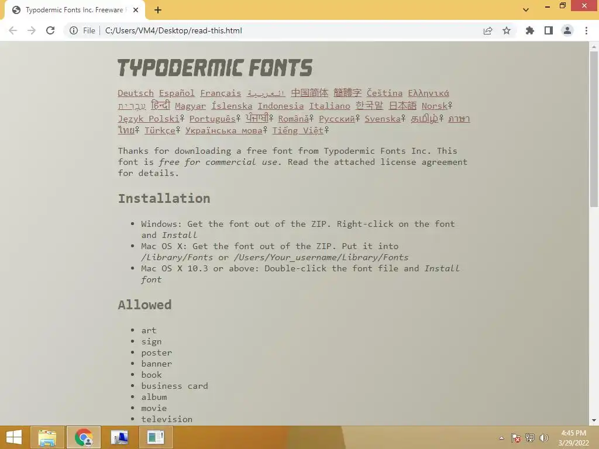Bookmark this tab with star icon
The width and height of the screenshot is (599, 449).
point(507,30)
